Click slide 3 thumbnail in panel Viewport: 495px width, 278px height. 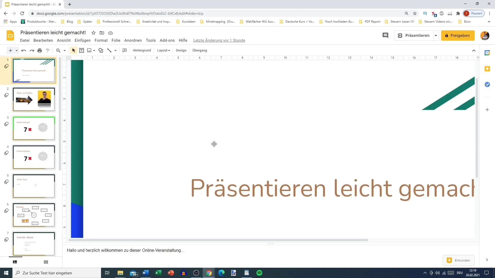(x=34, y=128)
